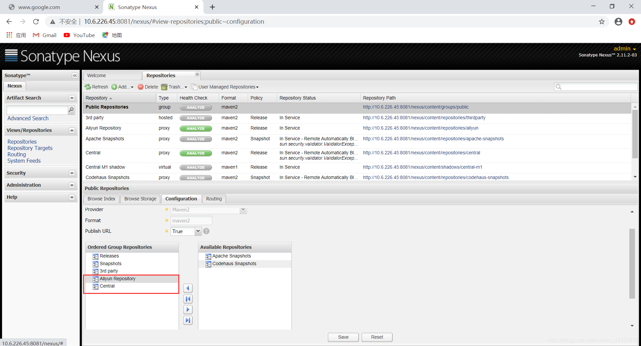Open the Publish URL dropdown
Viewport: 641px width, 346px height.
tap(198, 231)
